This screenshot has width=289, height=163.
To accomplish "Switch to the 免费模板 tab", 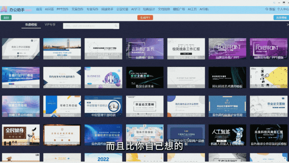I will (x=31, y=24).
